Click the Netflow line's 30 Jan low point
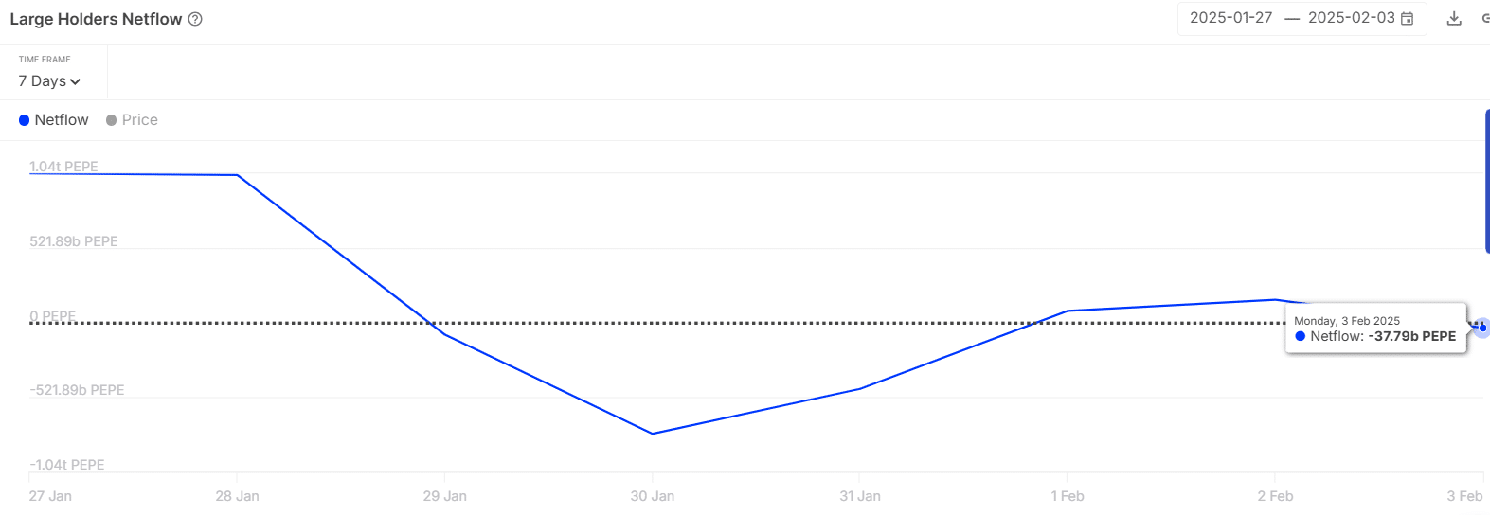 [x=653, y=434]
